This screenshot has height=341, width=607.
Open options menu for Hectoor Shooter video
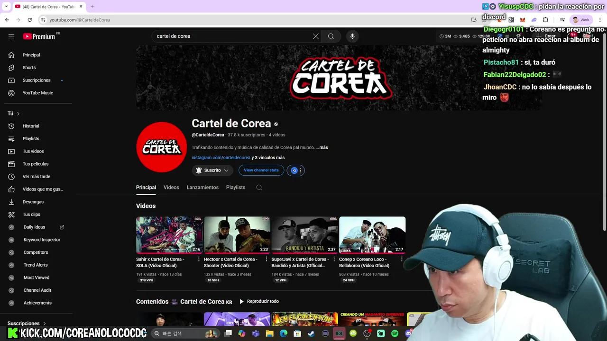(x=267, y=260)
